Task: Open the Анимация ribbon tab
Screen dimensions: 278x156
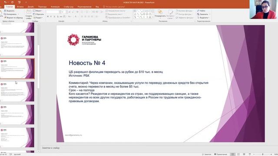Action: point(55,7)
